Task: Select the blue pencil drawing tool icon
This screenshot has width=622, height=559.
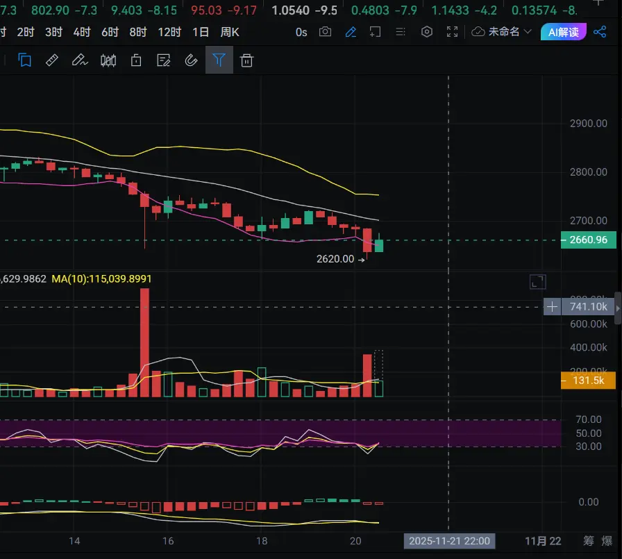Action: point(351,32)
